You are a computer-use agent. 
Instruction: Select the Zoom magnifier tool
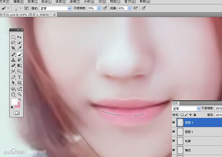tap(19, 94)
